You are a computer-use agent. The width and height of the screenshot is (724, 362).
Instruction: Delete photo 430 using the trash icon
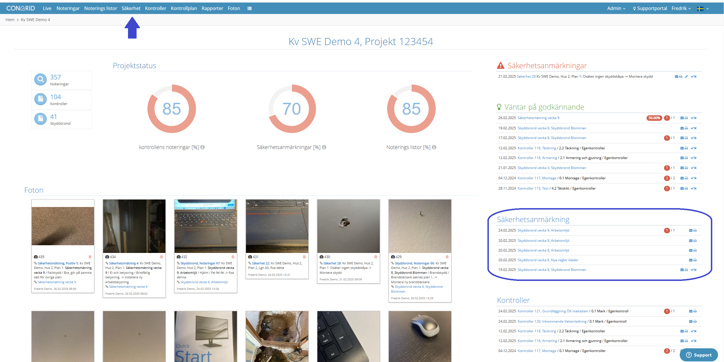376,257
